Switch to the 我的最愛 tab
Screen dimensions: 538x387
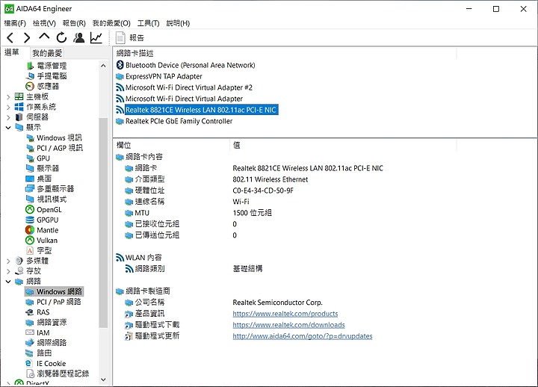pyautogui.click(x=47, y=53)
